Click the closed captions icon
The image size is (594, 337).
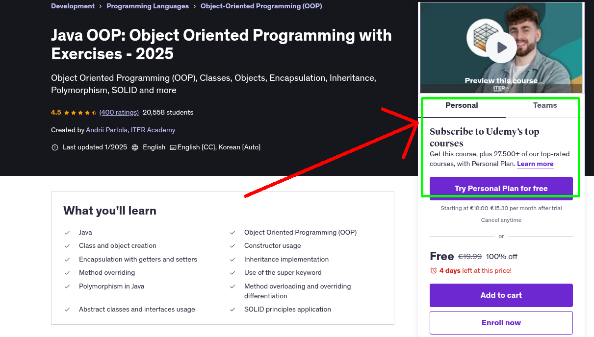173,147
